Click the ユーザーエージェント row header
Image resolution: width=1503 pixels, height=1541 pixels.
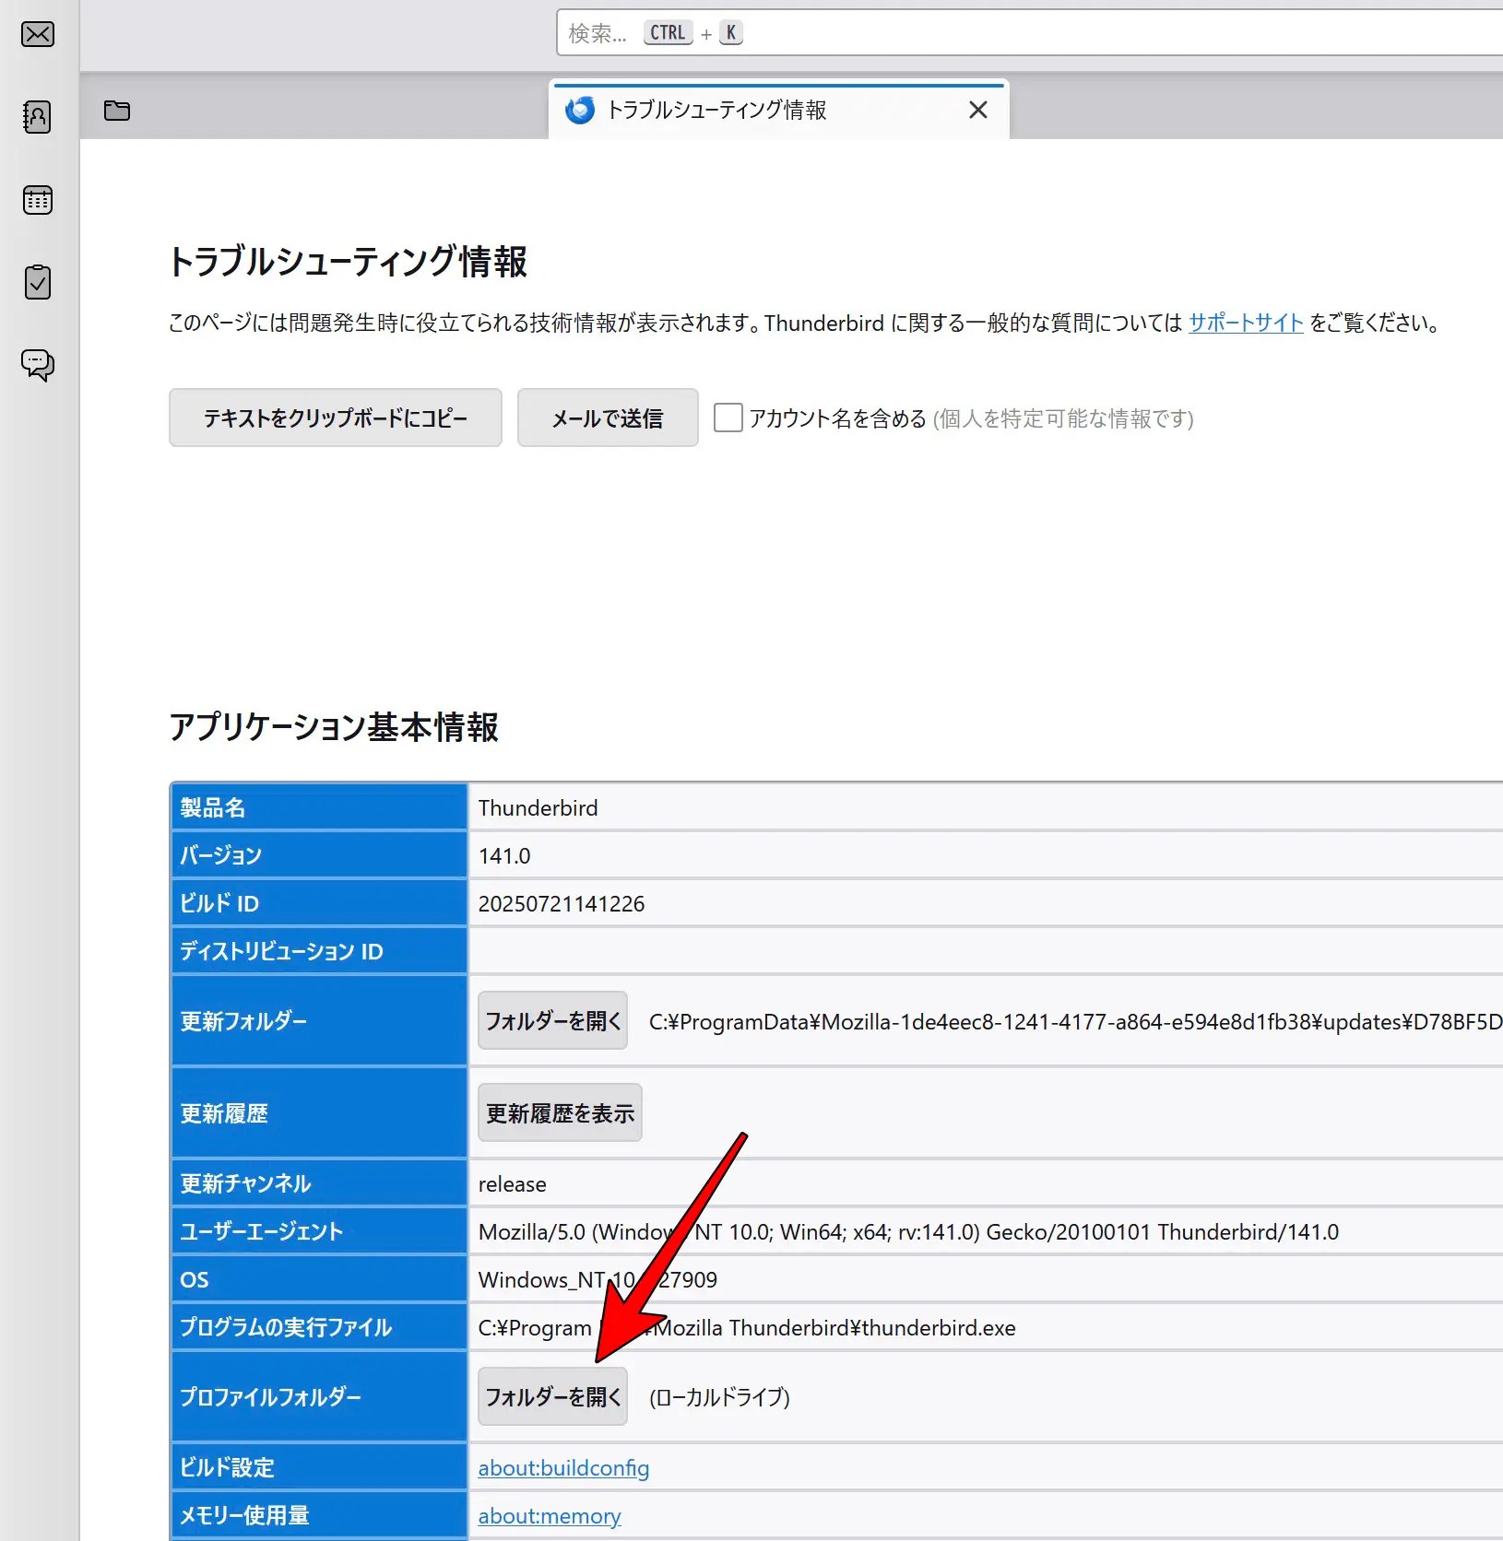click(319, 1231)
